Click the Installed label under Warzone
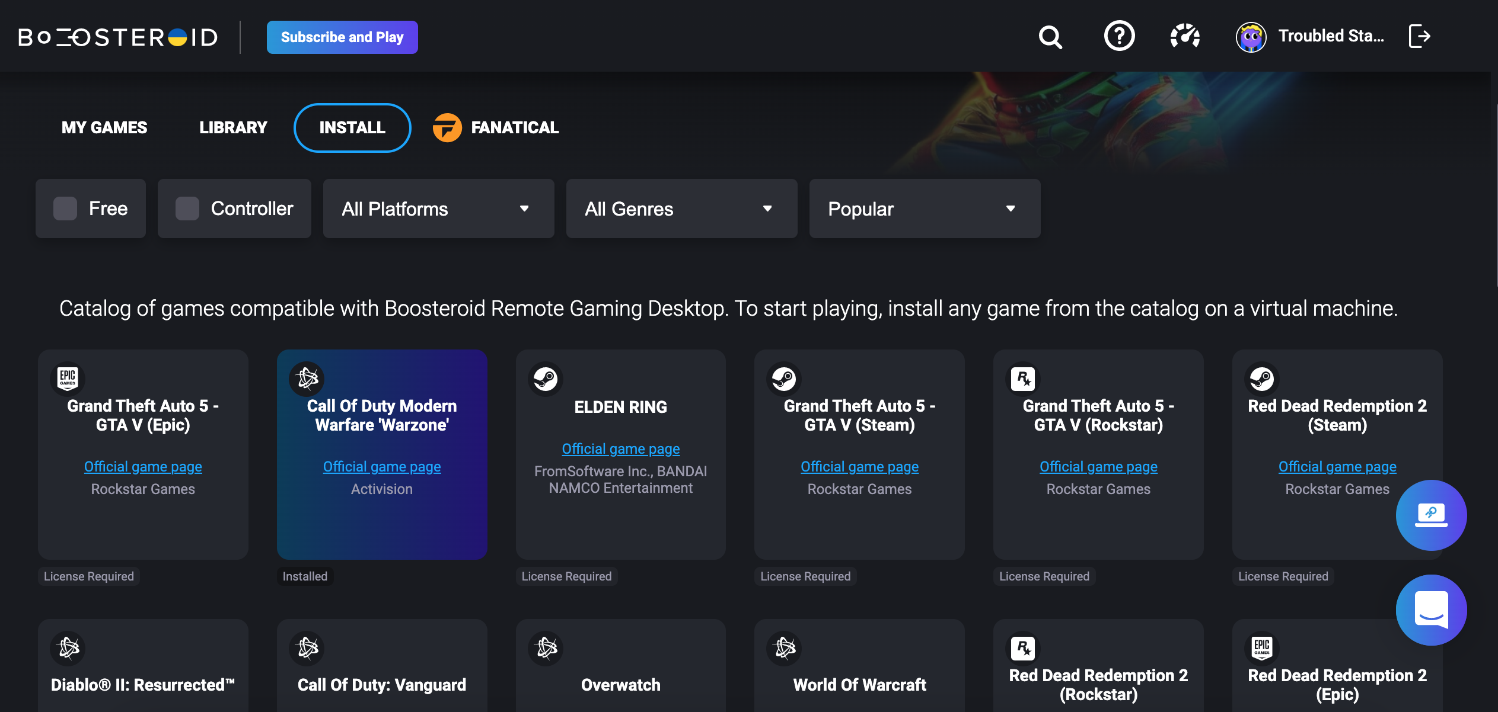 click(x=305, y=576)
